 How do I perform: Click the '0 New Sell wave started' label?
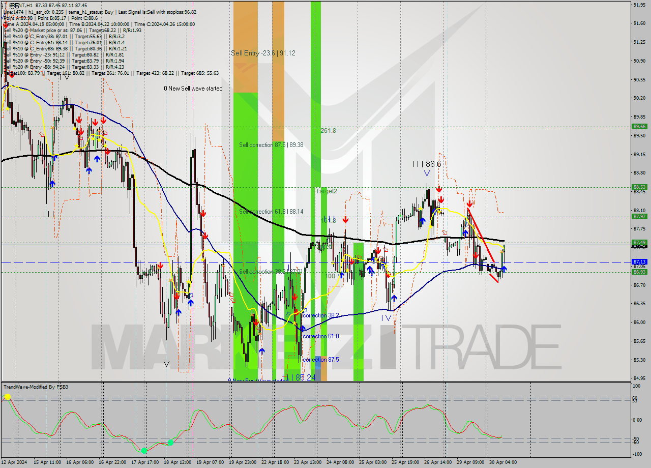pos(193,89)
